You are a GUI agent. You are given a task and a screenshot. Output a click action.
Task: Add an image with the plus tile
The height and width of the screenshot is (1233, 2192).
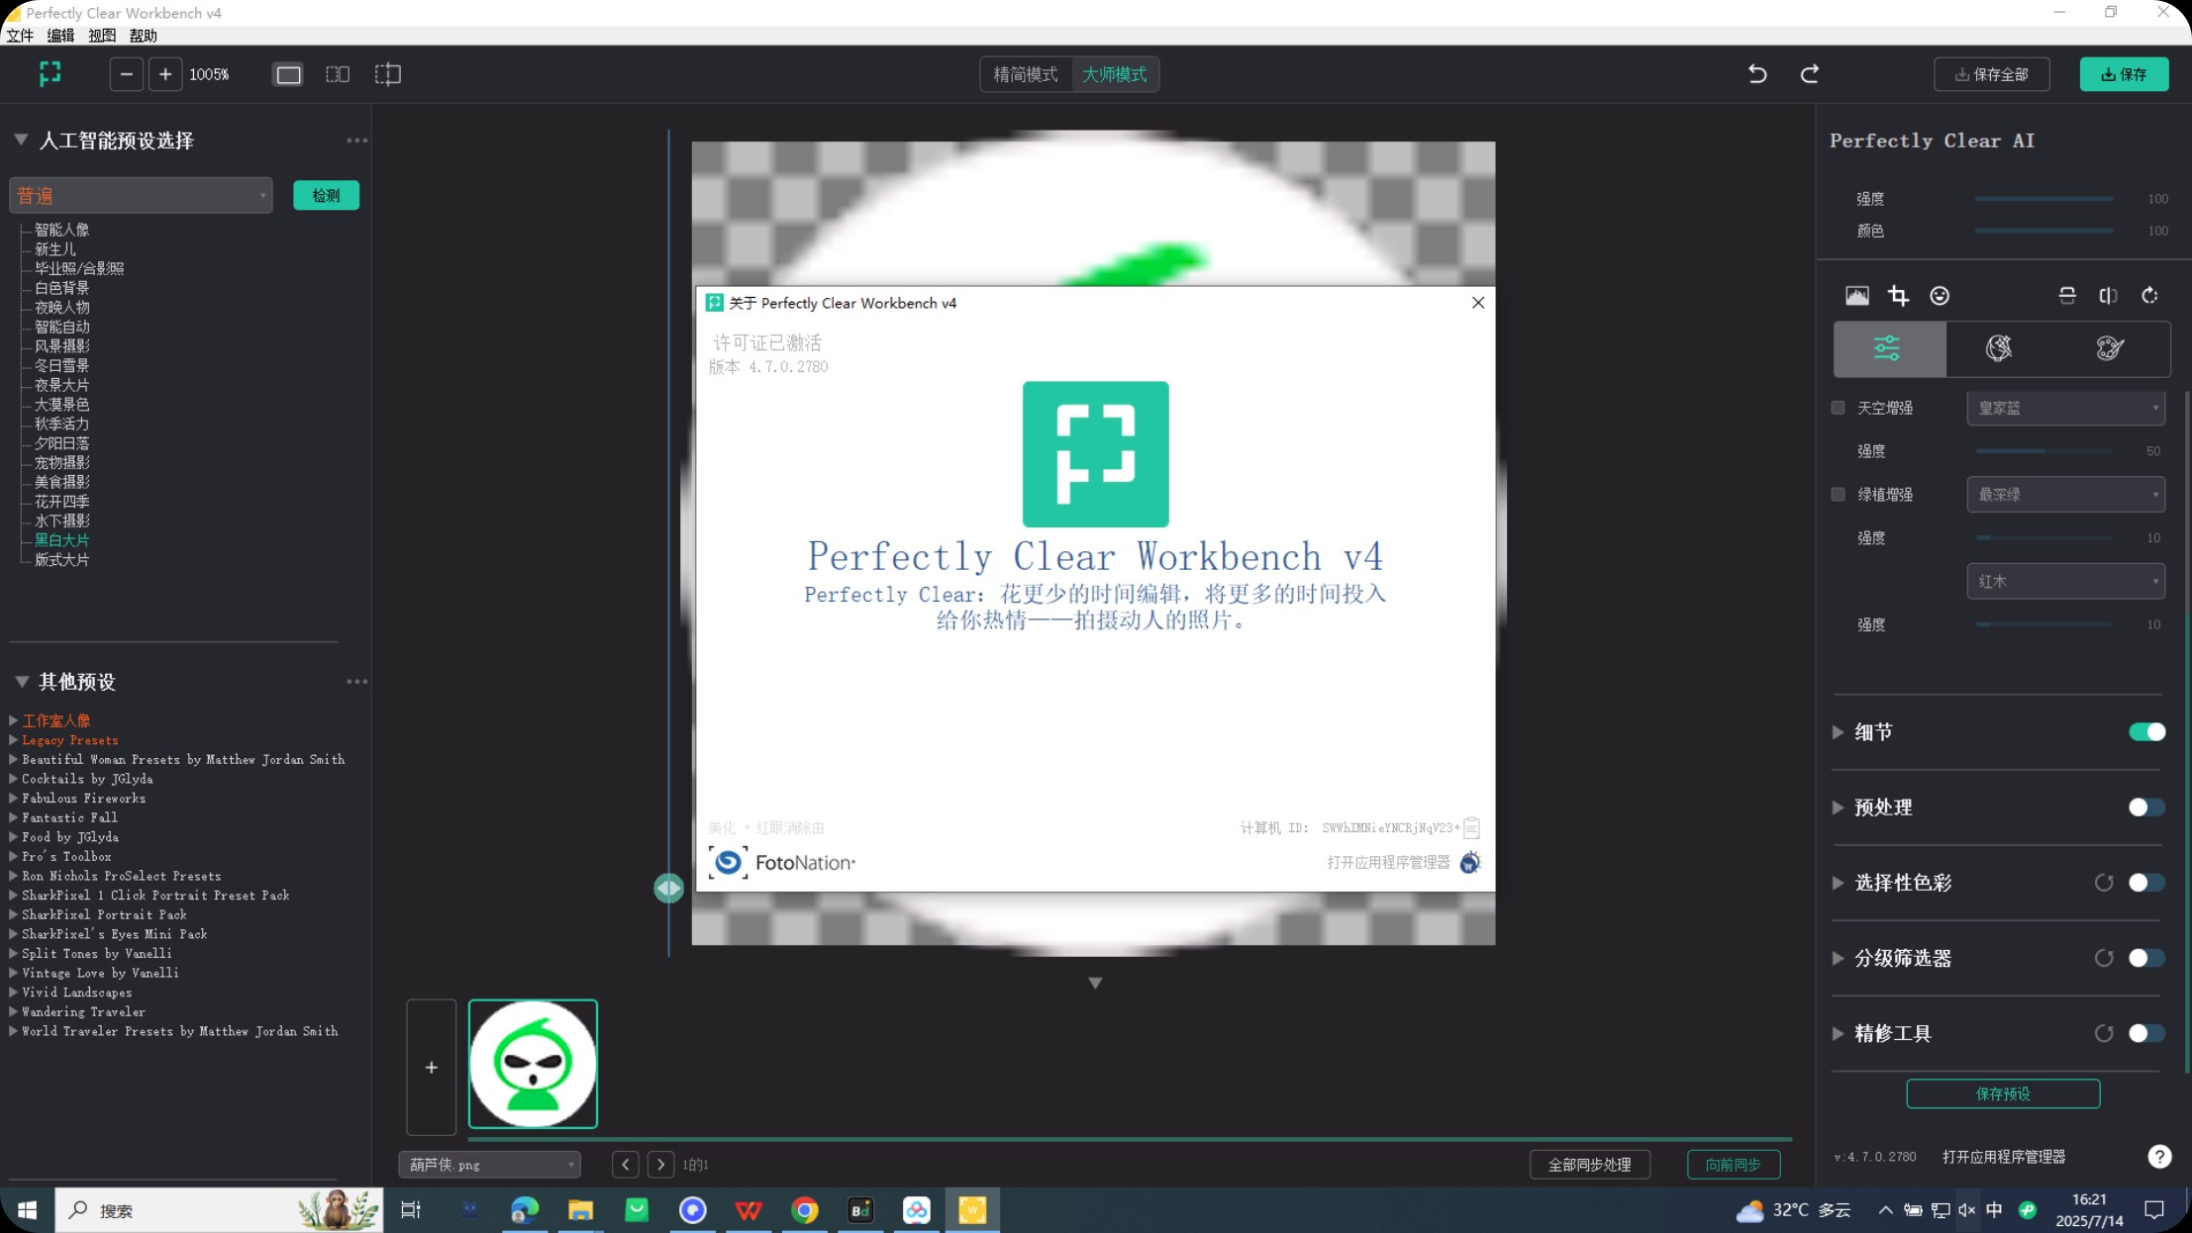tap(432, 1067)
